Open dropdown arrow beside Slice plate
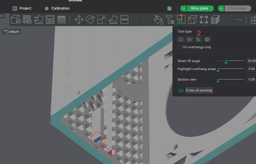The width and height of the screenshot is (256, 164). click(x=183, y=8)
